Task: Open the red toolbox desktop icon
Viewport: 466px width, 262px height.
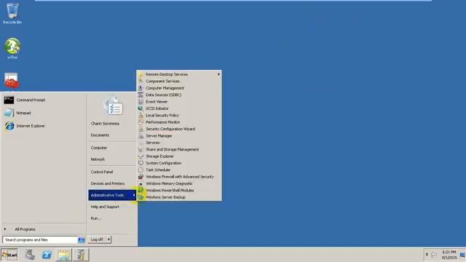Action: pos(12,81)
